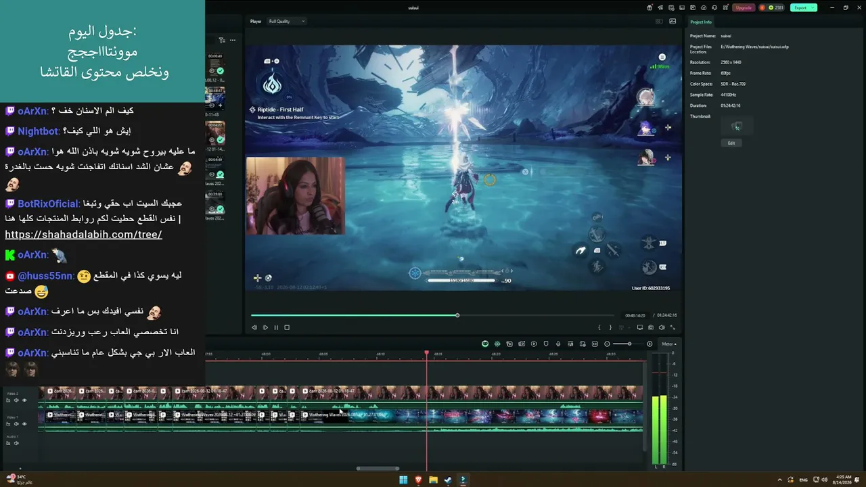Click the current timecode 00:48:14:20 field
Viewport: 866px width, 487px height.
[x=635, y=315]
